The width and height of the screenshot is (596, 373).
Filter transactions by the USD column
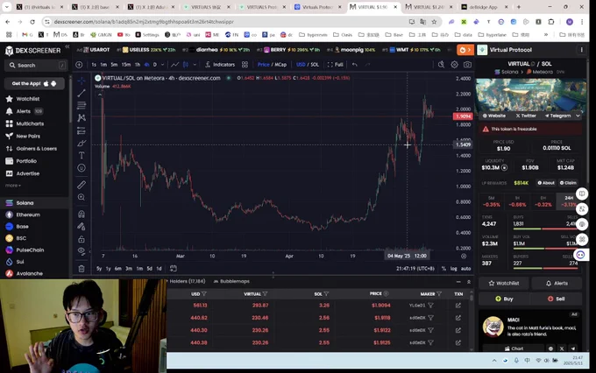pos(204,294)
